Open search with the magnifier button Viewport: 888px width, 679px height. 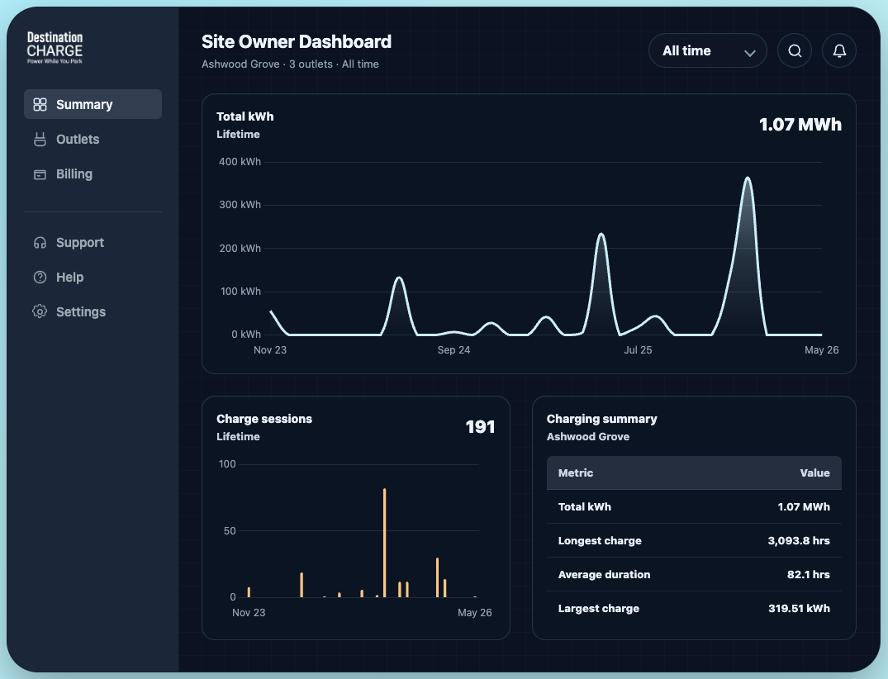pyautogui.click(x=795, y=51)
